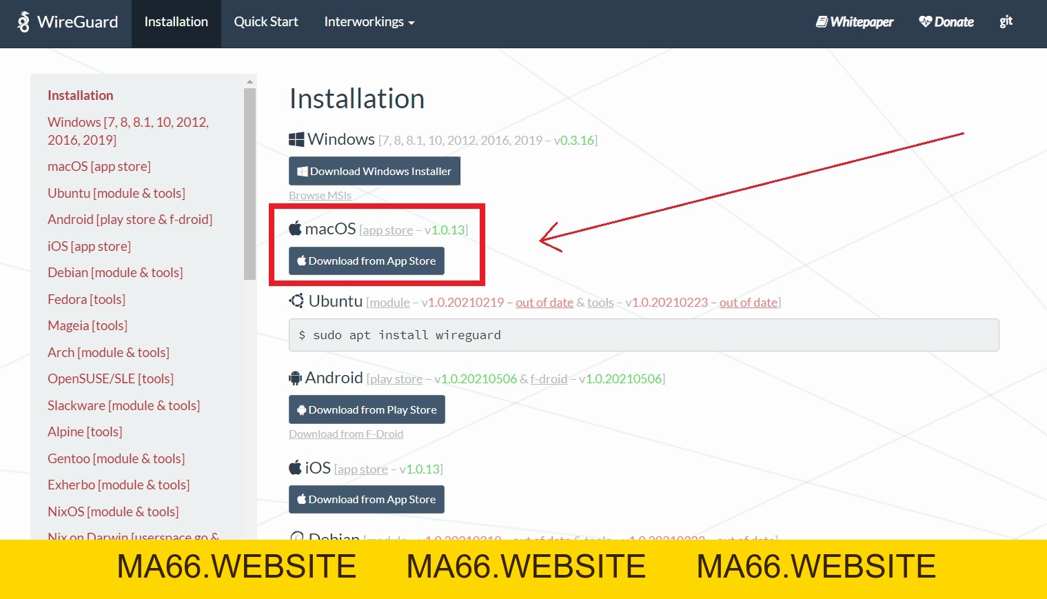Click the Android robot icon in heading
Screen dimensions: 1047x599
click(296, 377)
